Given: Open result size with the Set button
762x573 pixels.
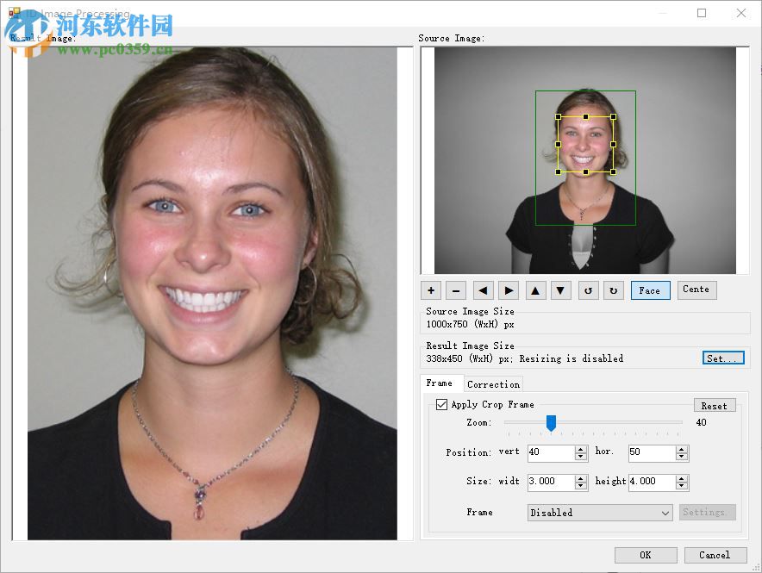Looking at the screenshot, I should tap(723, 358).
